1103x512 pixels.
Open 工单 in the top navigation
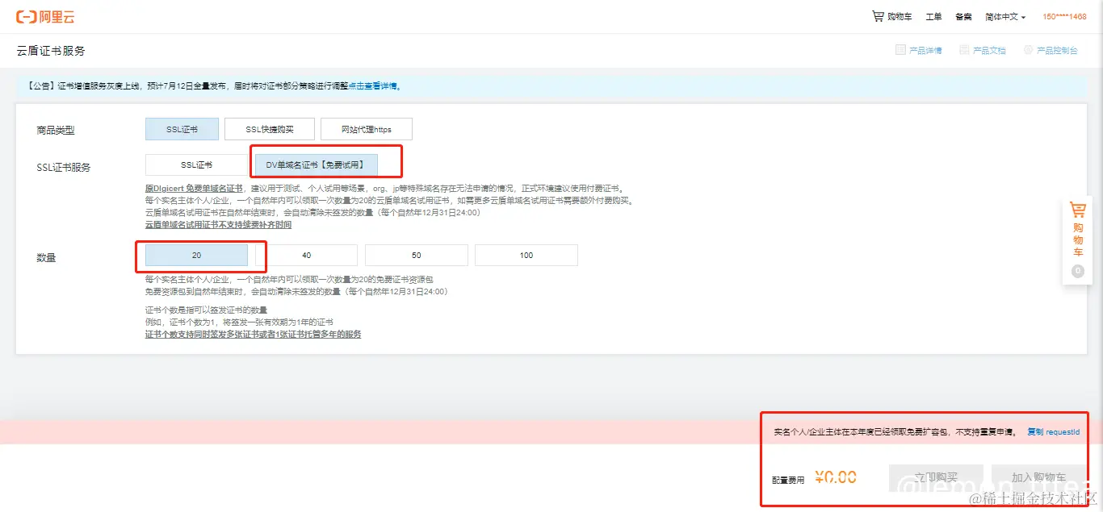933,17
